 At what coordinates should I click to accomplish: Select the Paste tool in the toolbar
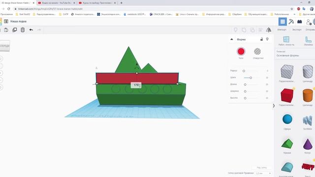tap(6, 30)
